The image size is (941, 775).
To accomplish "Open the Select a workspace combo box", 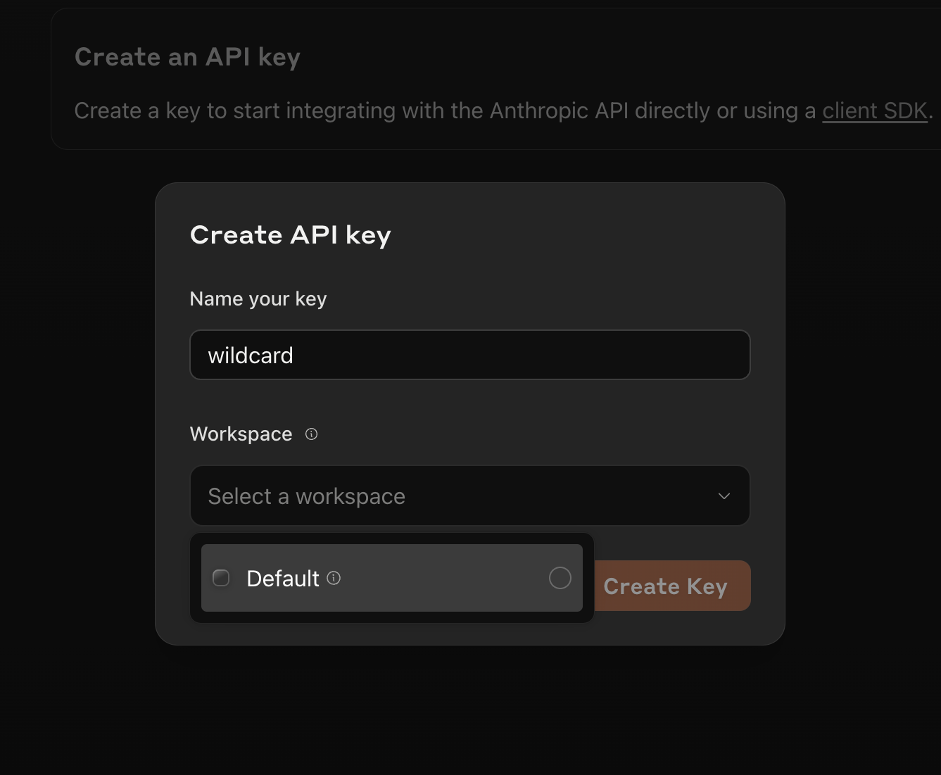I will tap(469, 496).
